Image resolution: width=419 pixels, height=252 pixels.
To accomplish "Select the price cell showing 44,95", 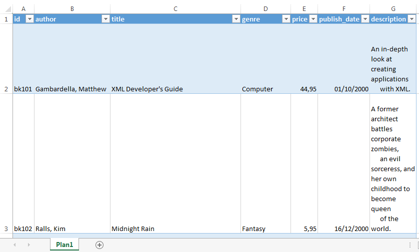I will [x=304, y=89].
